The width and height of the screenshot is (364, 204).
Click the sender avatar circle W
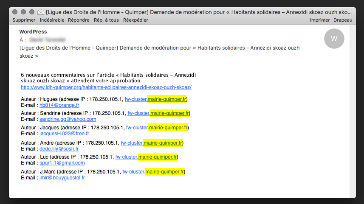[x=334, y=39]
